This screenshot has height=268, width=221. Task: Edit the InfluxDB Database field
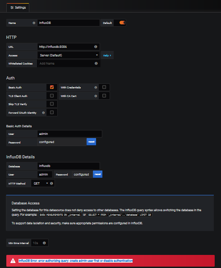point(69,166)
